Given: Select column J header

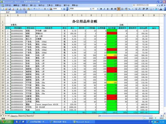Looking at the screenshot, I should 112,15.
